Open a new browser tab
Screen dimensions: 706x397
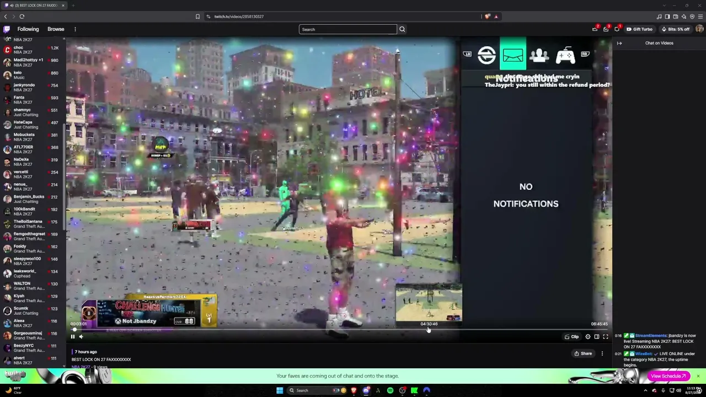coord(73,6)
